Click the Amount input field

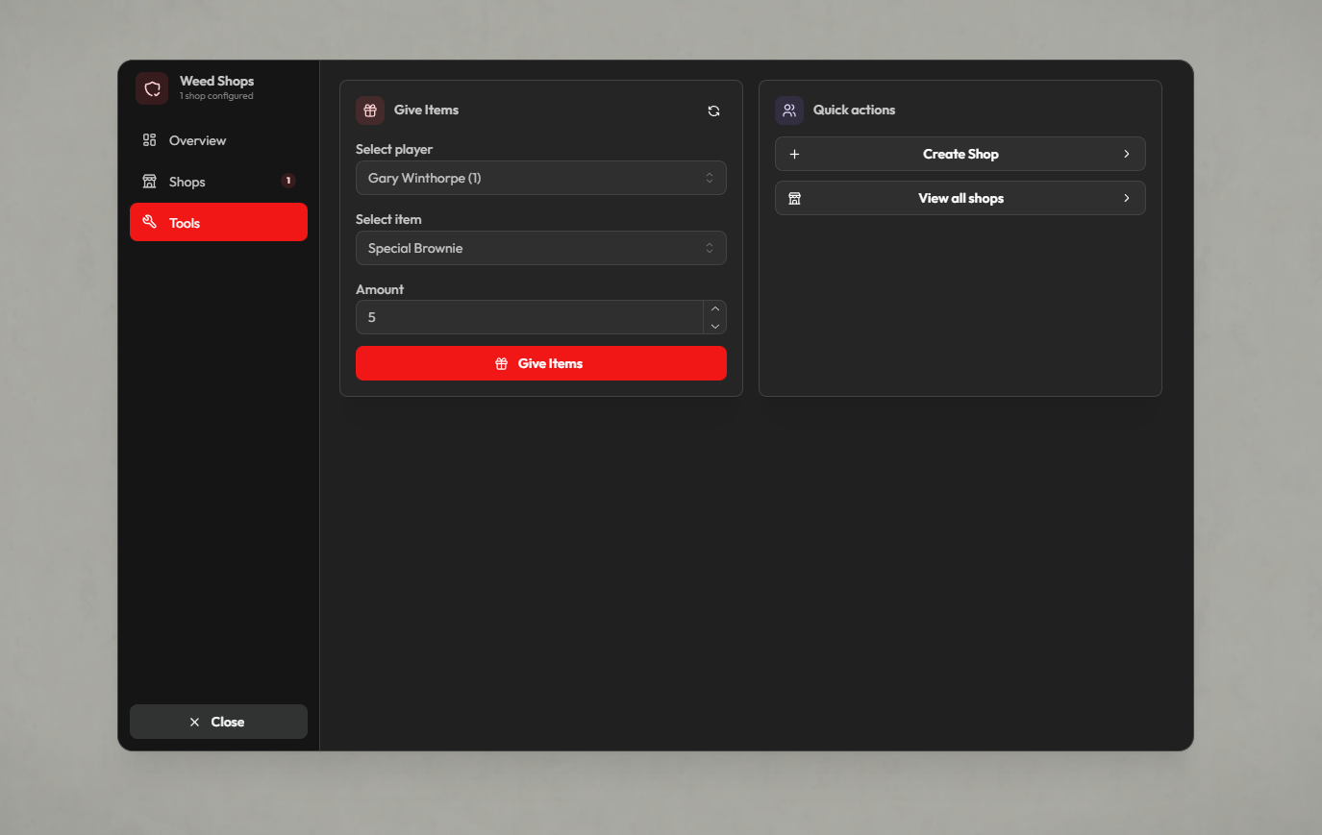(x=530, y=317)
